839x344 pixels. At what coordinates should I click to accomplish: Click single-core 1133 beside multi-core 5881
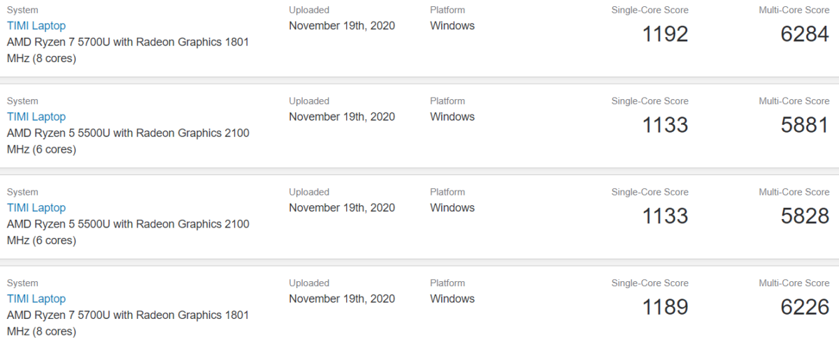click(x=665, y=125)
